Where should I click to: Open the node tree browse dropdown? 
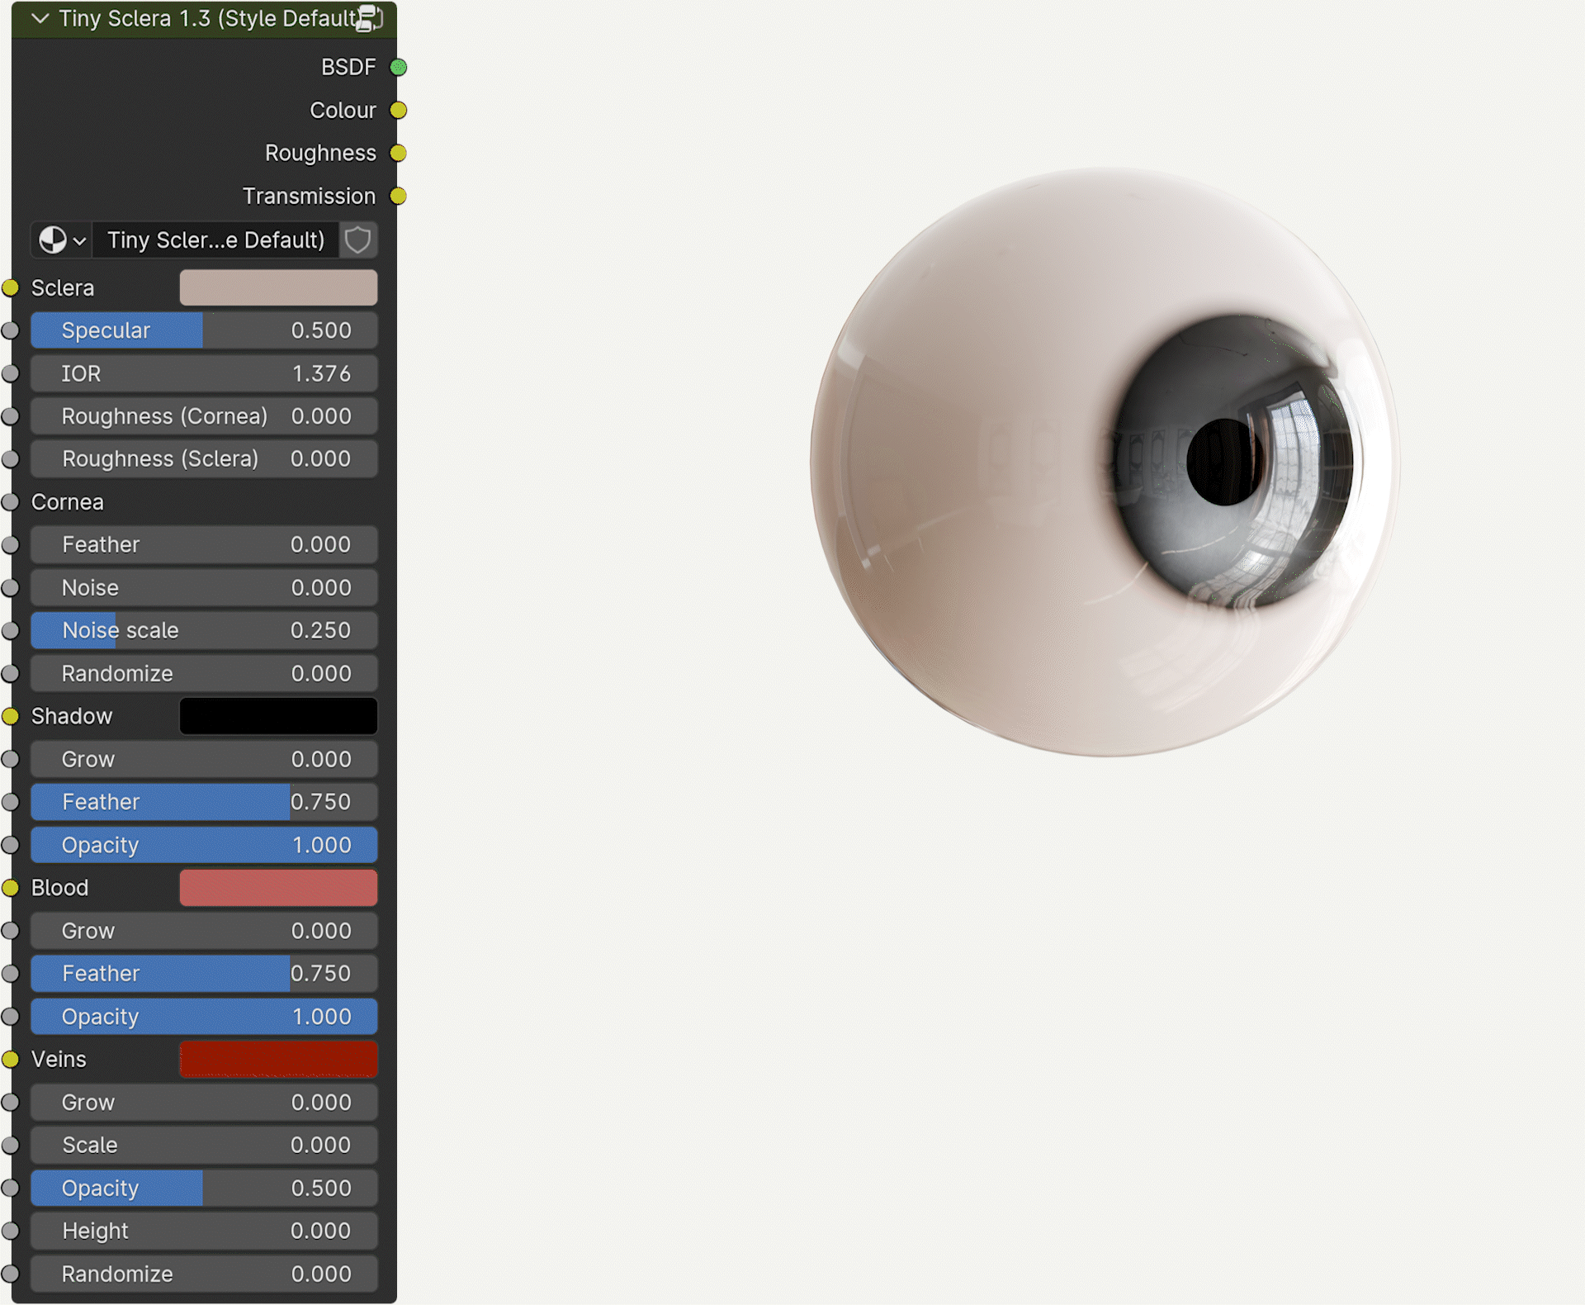62,240
